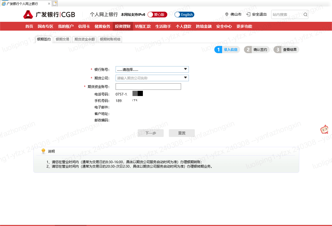The height and width of the screenshot is (226, 332).
Task: Click the 期货资金账号 input field
Action: pyautogui.click(x=148, y=87)
